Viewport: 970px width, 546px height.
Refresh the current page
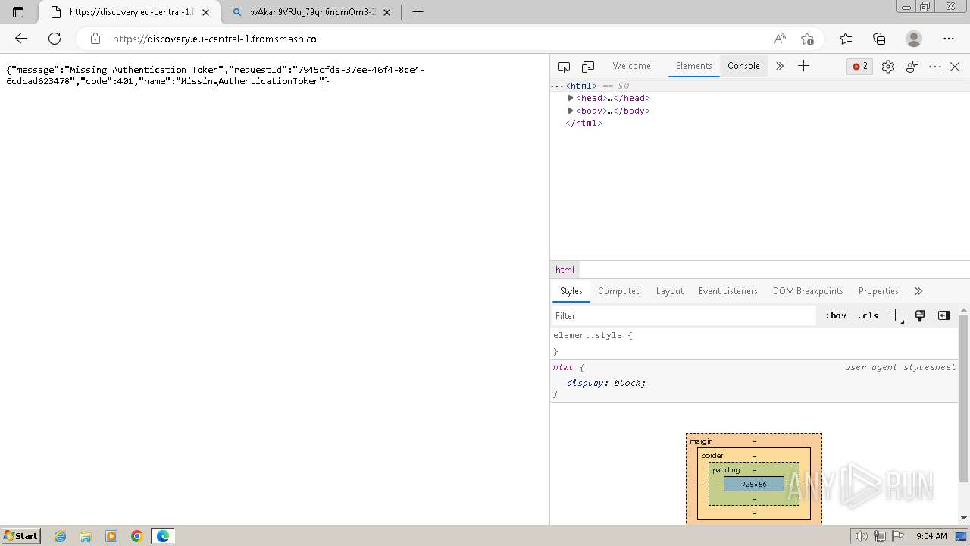55,39
